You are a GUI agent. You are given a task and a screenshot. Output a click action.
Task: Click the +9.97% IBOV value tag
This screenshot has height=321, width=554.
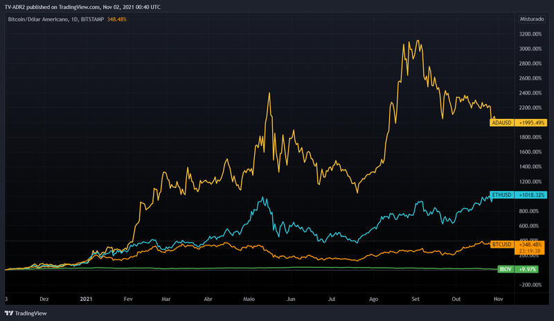coord(526,269)
